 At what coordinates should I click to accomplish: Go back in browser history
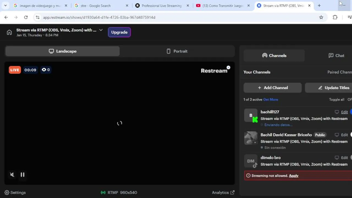pos(6,17)
